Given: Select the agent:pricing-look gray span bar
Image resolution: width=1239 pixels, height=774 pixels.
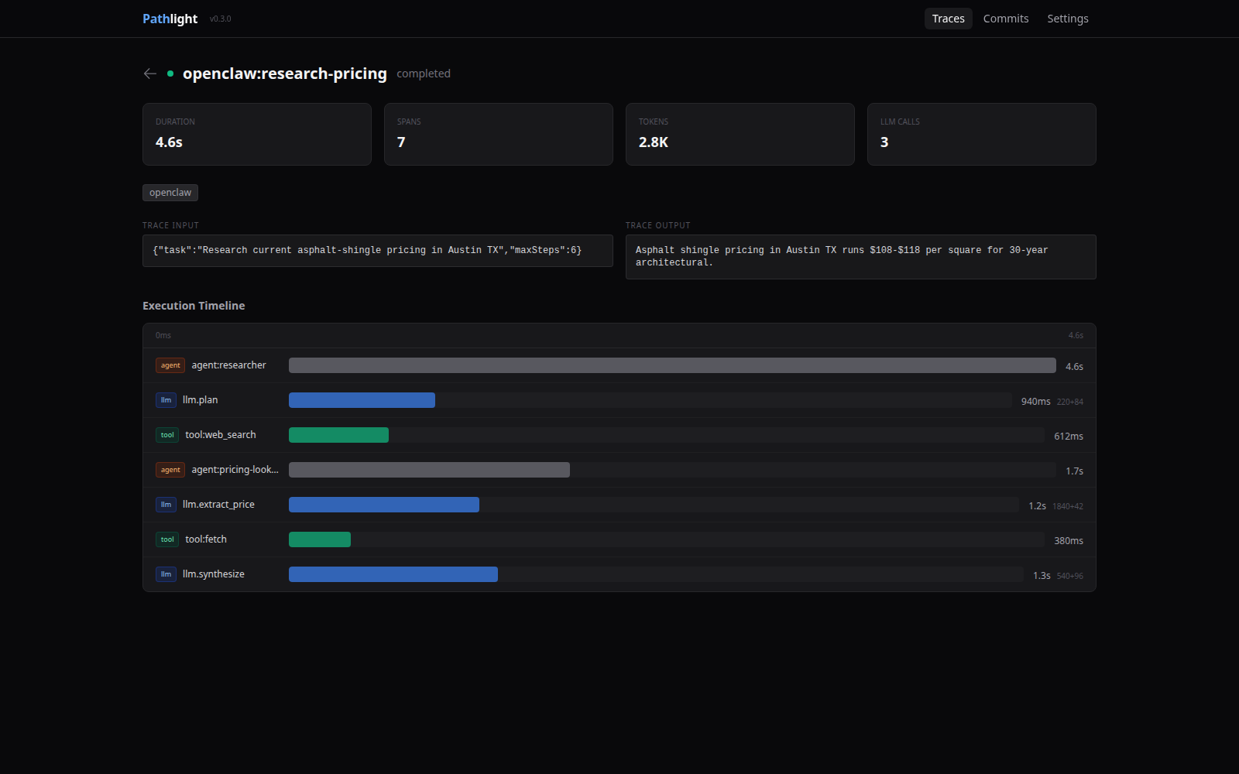Looking at the screenshot, I should coord(429,470).
